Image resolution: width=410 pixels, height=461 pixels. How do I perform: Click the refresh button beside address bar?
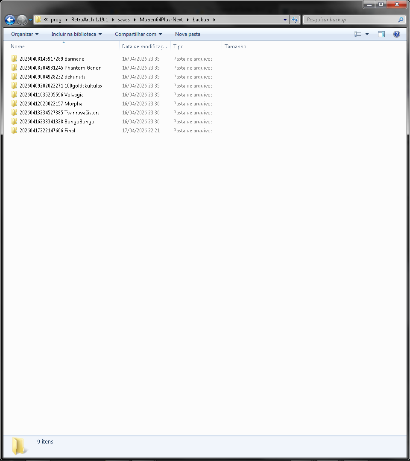(294, 20)
